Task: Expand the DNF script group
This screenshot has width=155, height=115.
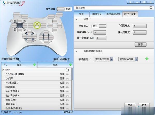Action: coord(3,70)
